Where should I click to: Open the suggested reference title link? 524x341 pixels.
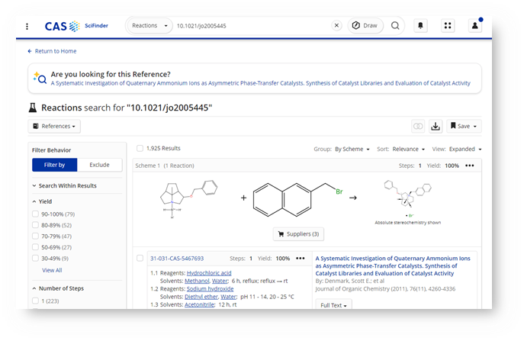click(260, 83)
